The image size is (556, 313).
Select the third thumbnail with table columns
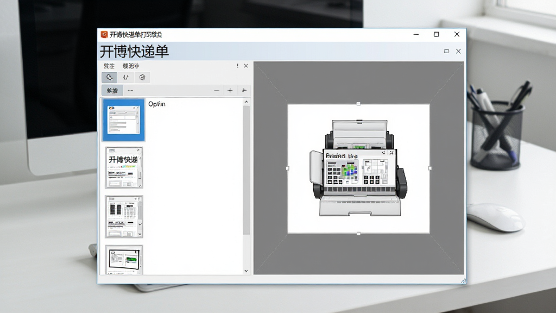(x=124, y=216)
